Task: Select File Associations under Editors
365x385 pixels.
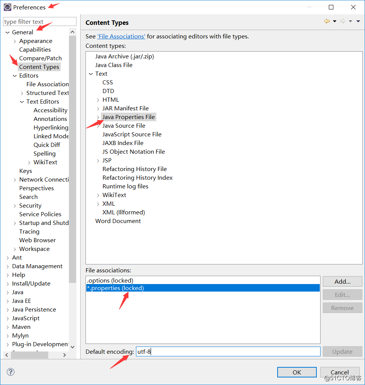Action: pyautogui.click(x=47, y=84)
